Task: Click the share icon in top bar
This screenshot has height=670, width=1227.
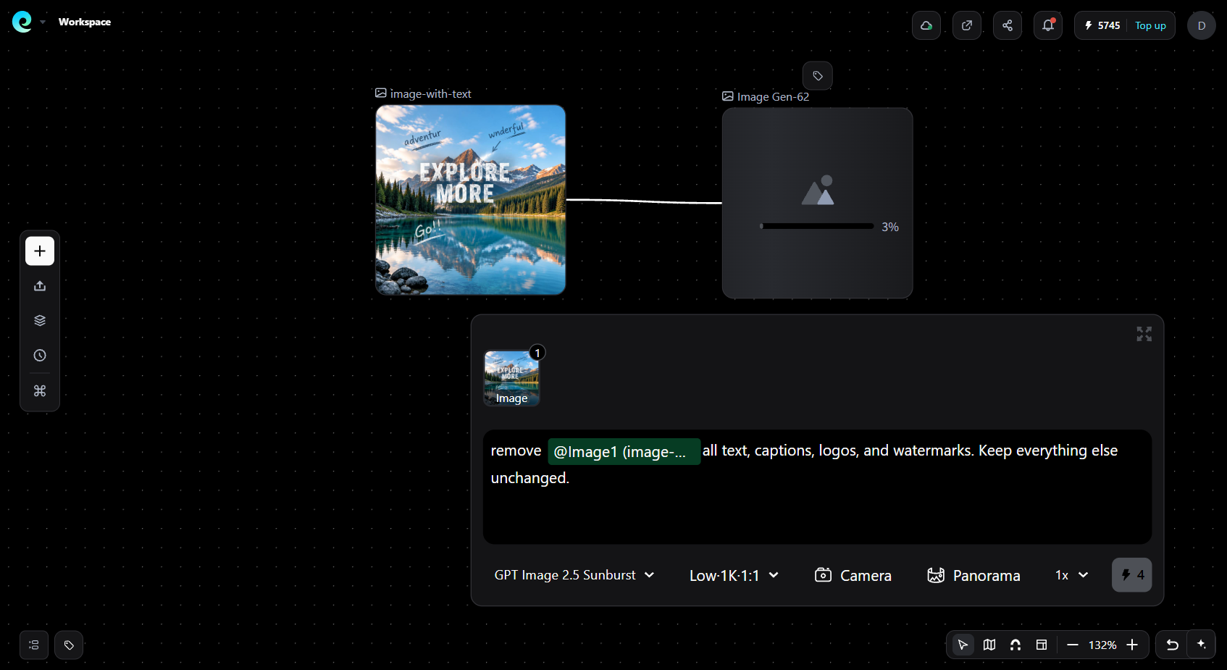Action: click(x=1008, y=25)
